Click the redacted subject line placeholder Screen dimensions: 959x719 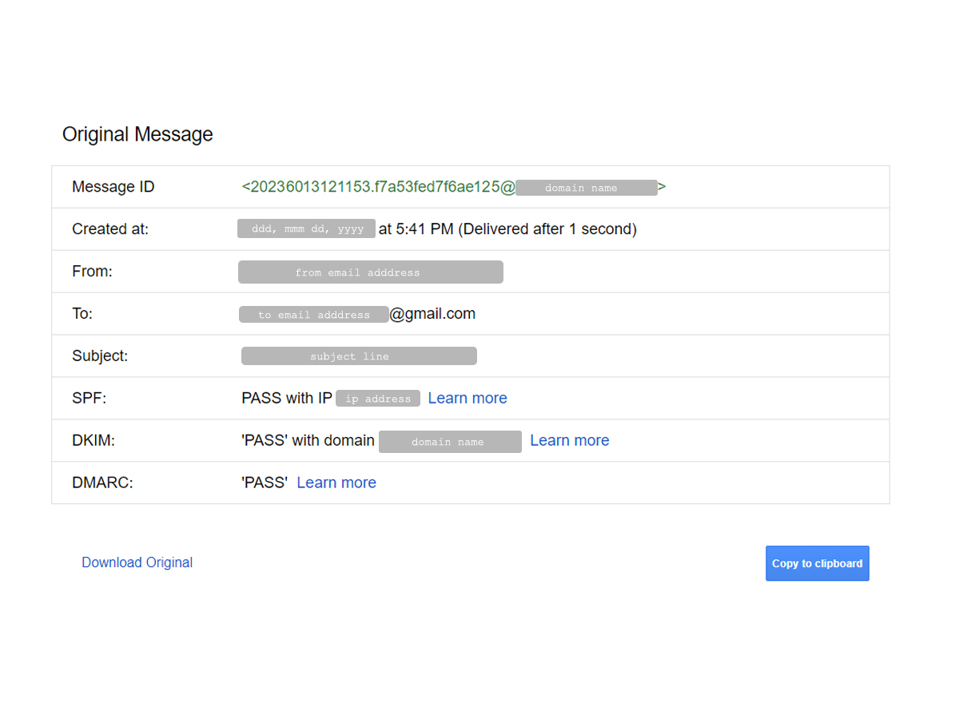click(x=358, y=356)
